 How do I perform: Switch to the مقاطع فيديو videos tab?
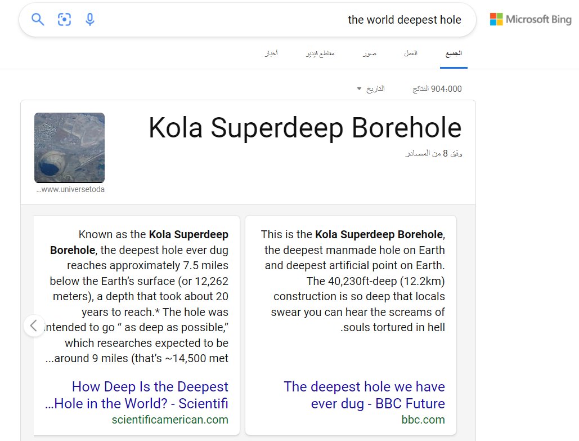point(320,54)
